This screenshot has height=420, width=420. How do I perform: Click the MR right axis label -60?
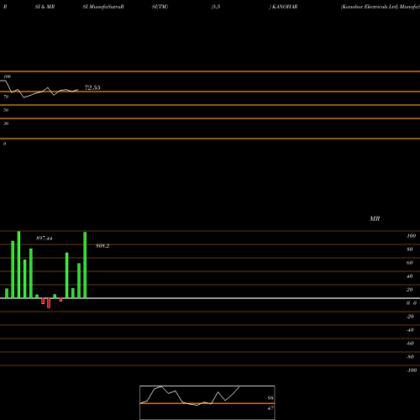pyautogui.click(x=410, y=344)
